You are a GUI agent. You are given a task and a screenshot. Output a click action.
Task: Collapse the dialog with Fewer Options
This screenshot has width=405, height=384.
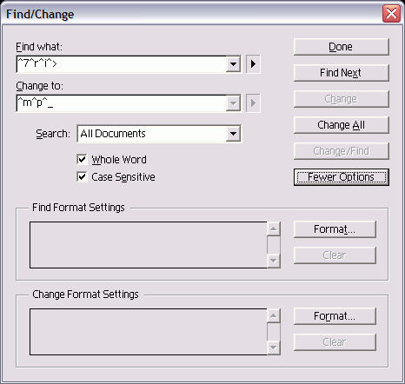click(341, 177)
